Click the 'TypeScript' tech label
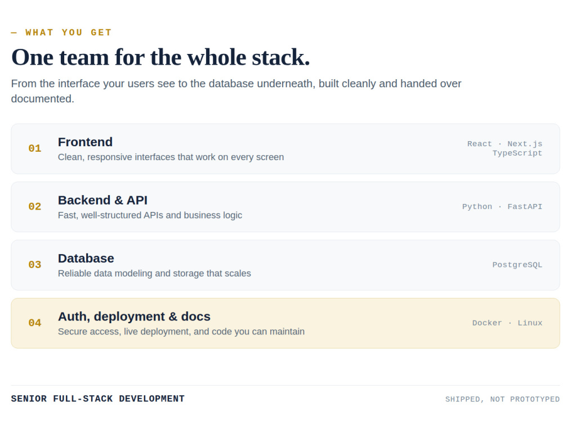 517,153
